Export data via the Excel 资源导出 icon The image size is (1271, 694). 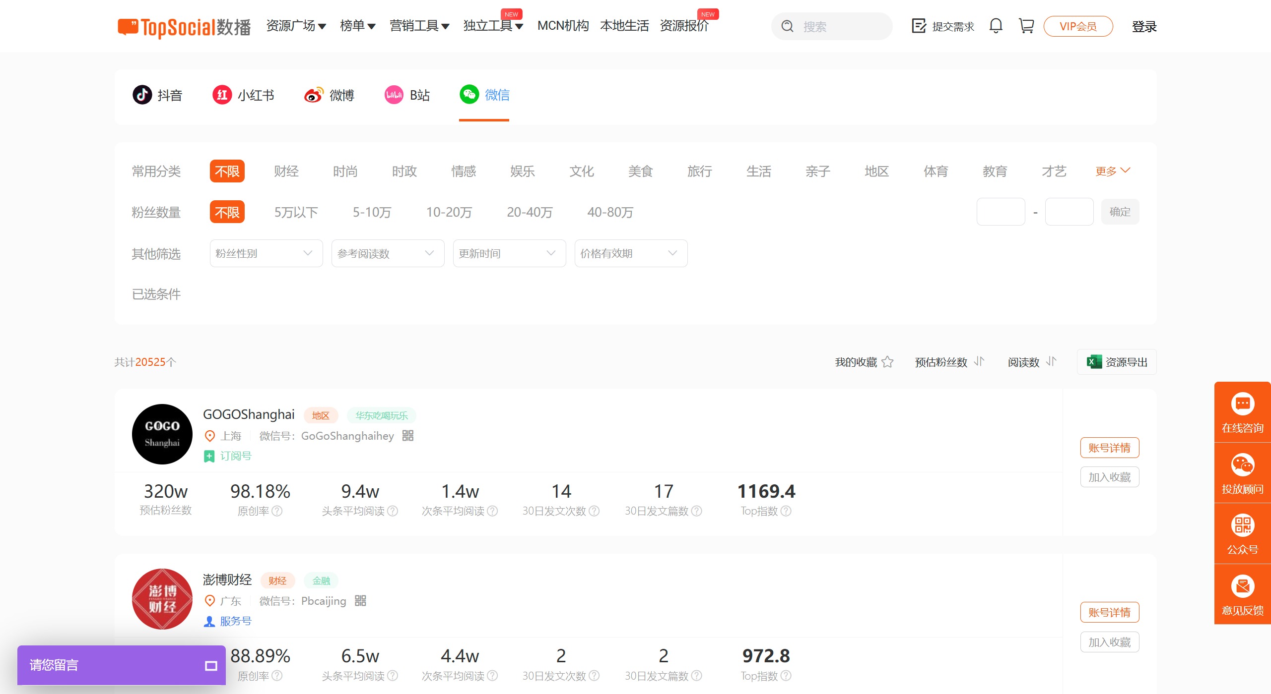1093,362
